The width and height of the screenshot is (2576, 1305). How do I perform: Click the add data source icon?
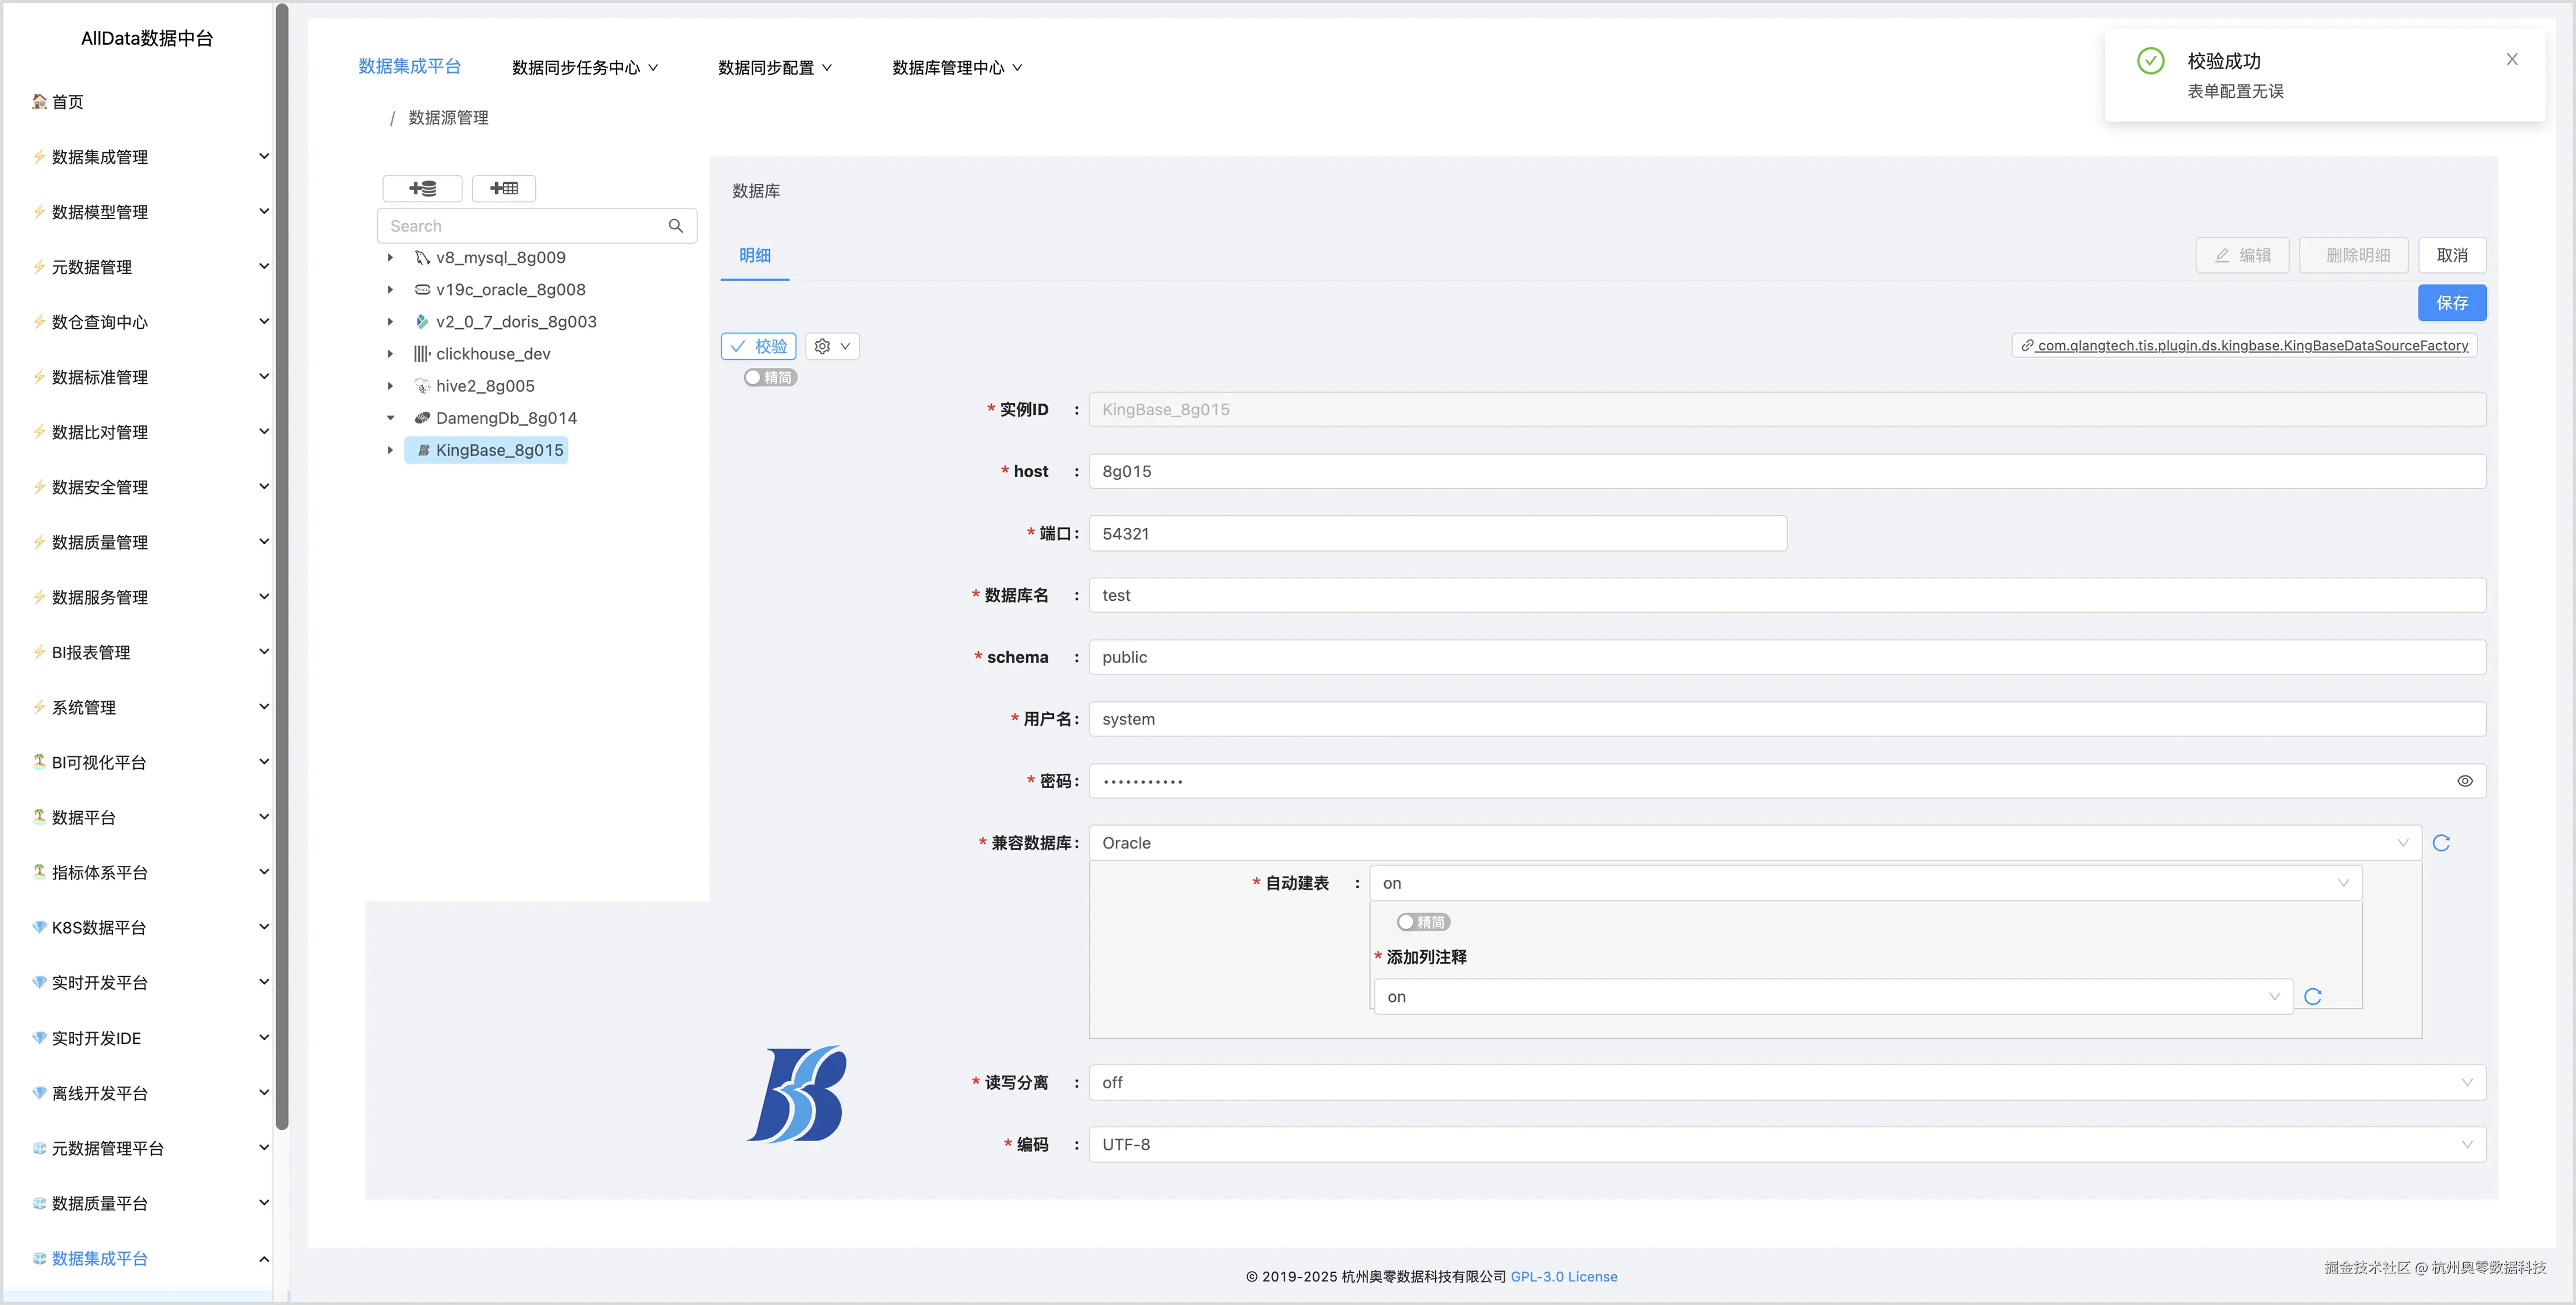tap(421, 188)
